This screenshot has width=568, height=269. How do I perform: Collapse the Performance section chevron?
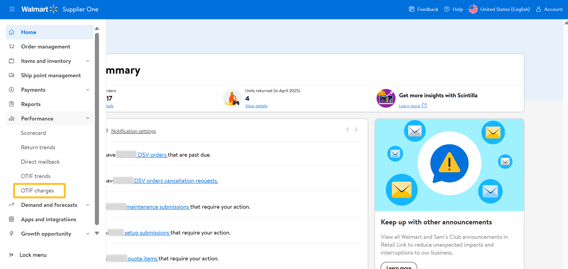[x=88, y=118]
